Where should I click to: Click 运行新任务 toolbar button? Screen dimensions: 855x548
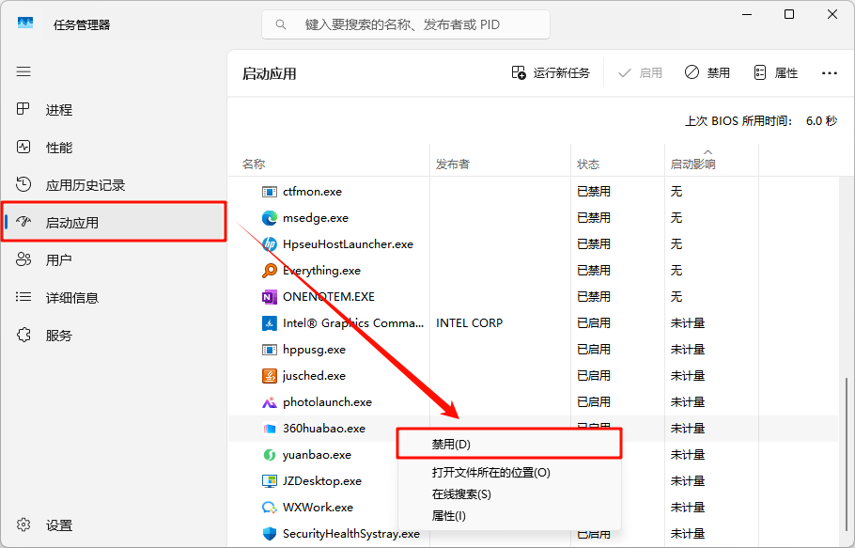[551, 72]
